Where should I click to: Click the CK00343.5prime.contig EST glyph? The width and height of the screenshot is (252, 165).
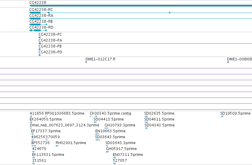point(94,116)
